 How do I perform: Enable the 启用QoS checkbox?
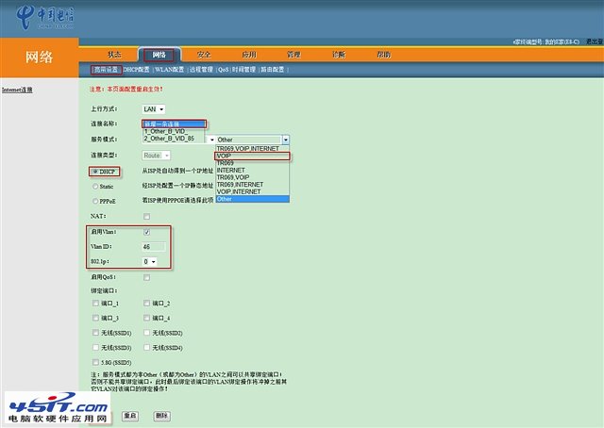(147, 277)
